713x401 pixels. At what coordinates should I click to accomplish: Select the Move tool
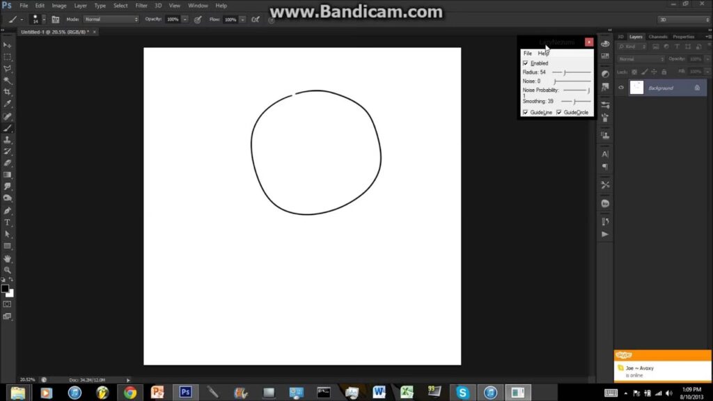coord(8,45)
